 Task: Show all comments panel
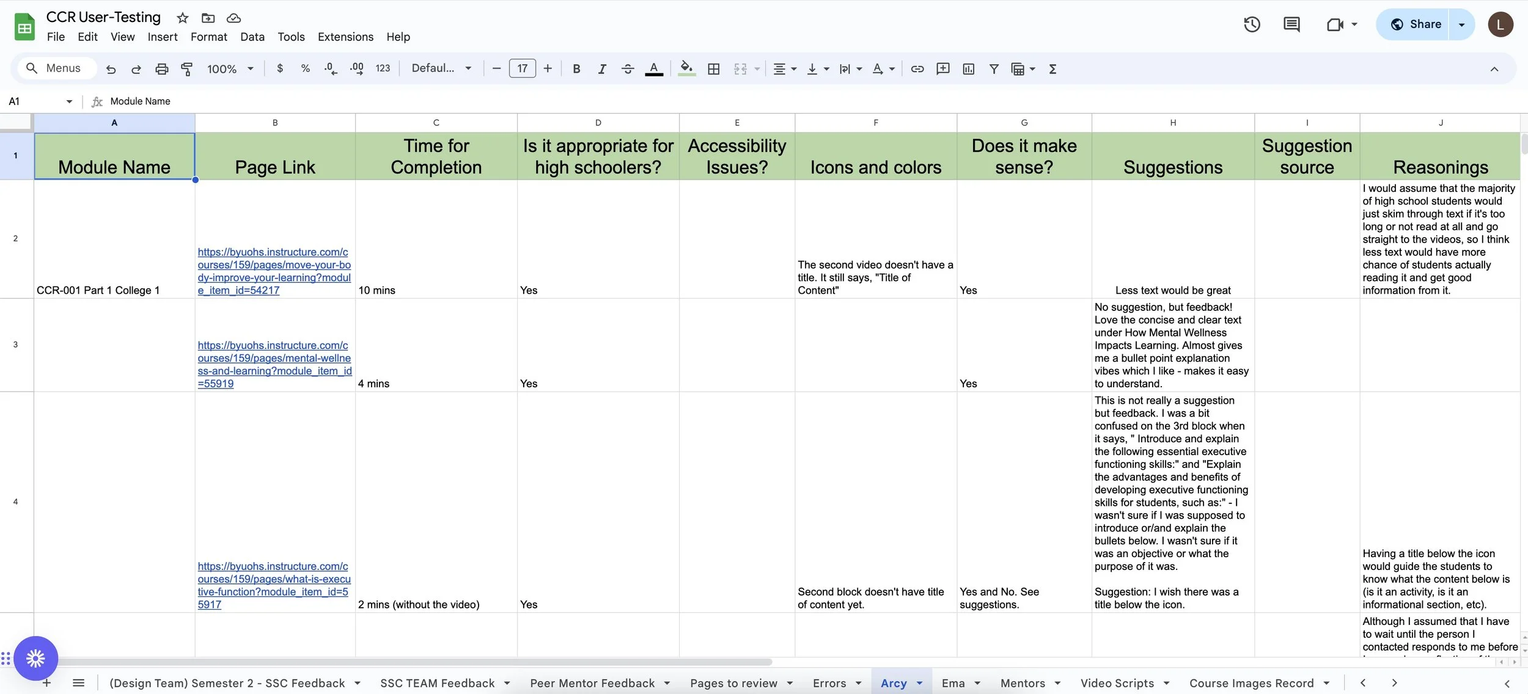pos(1291,24)
